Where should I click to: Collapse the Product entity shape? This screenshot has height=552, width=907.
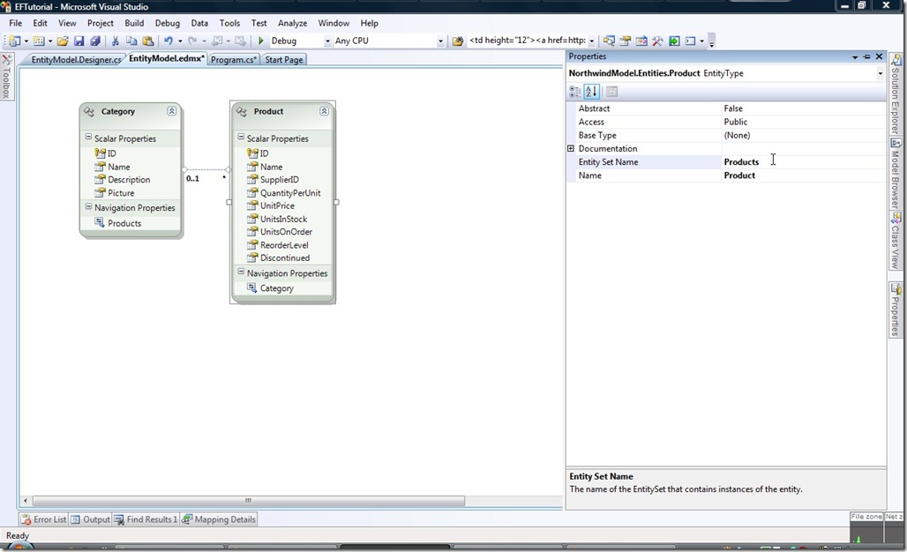click(324, 111)
